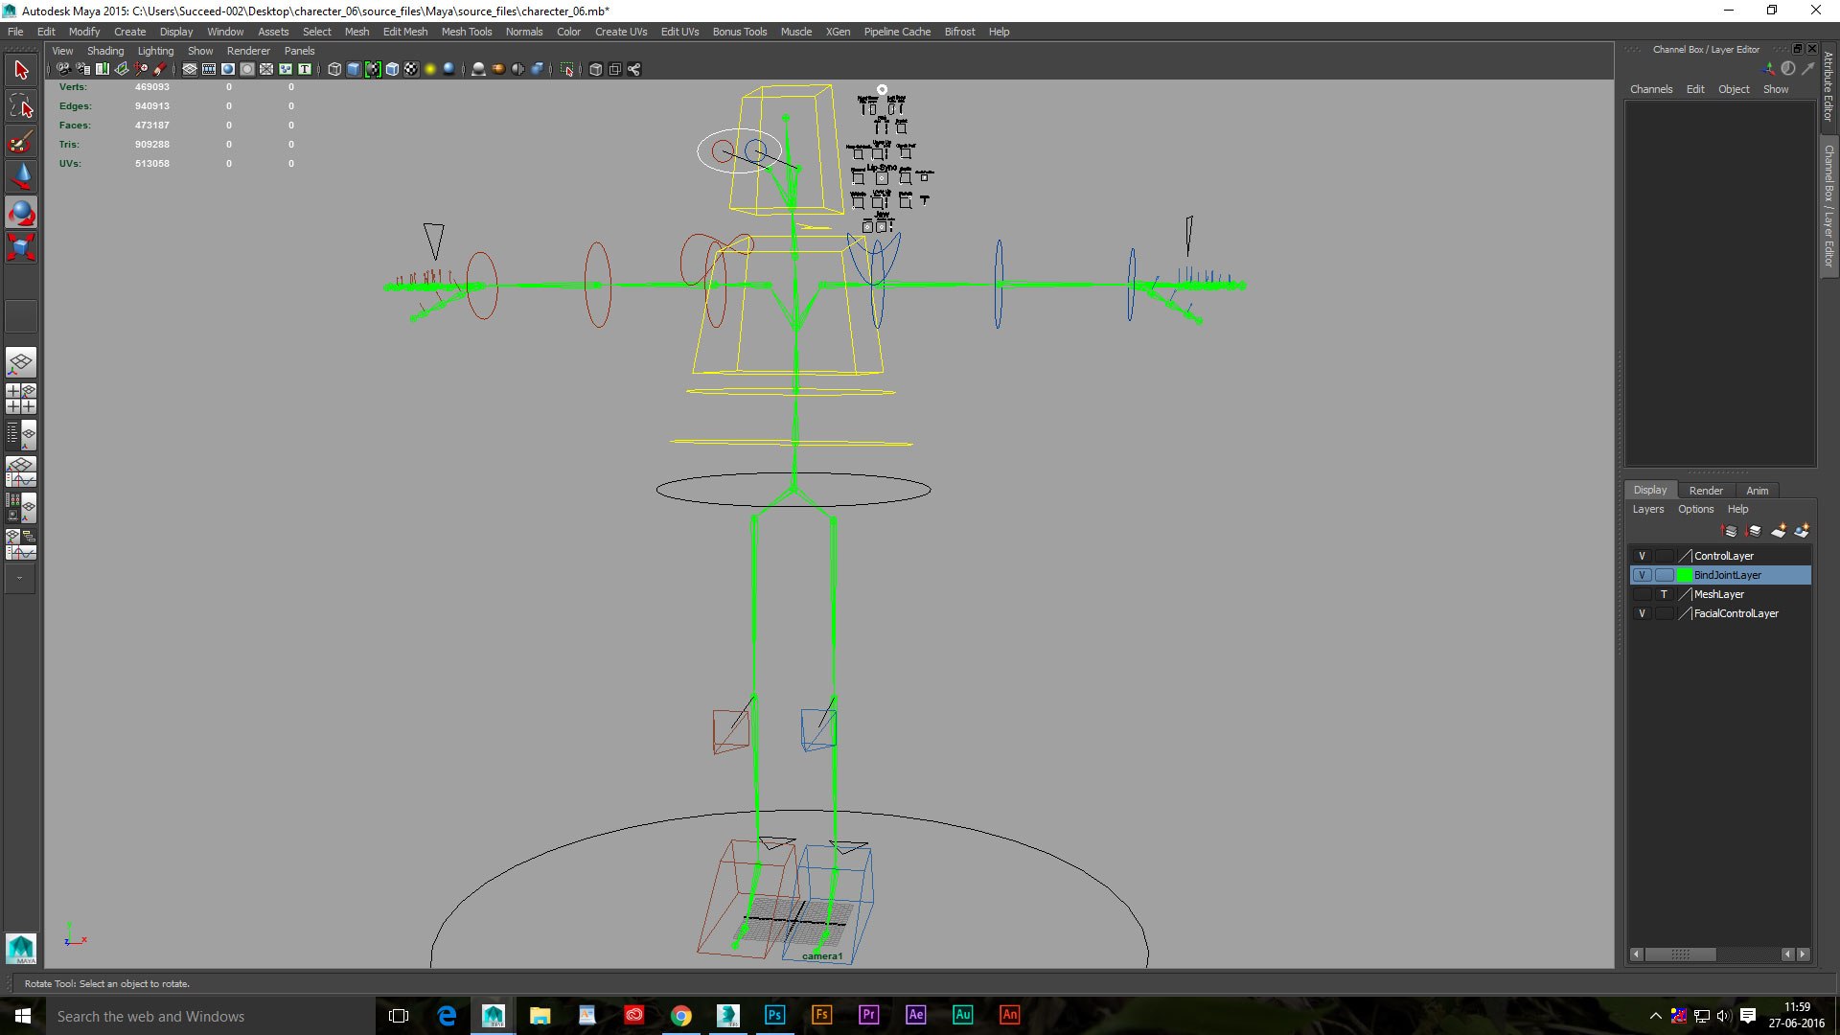This screenshot has height=1035, width=1840.
Task: Open the Attribute Editor side tab
Action: pos(1828,86)
